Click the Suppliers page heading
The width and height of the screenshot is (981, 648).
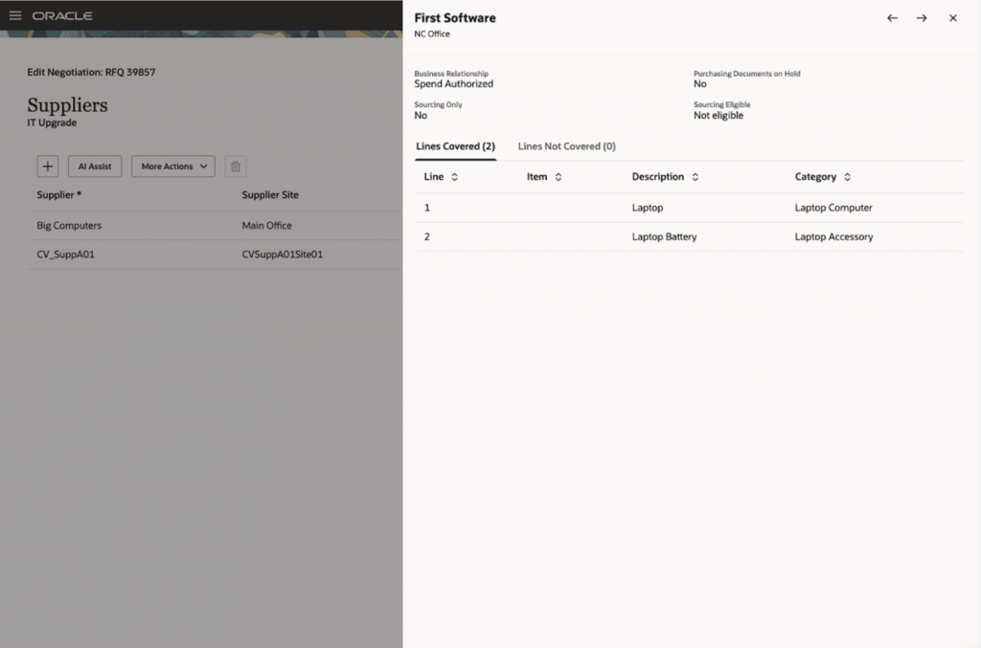68,105
